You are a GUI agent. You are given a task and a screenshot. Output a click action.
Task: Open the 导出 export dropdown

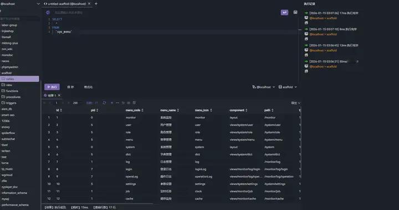tap(296, 103)
